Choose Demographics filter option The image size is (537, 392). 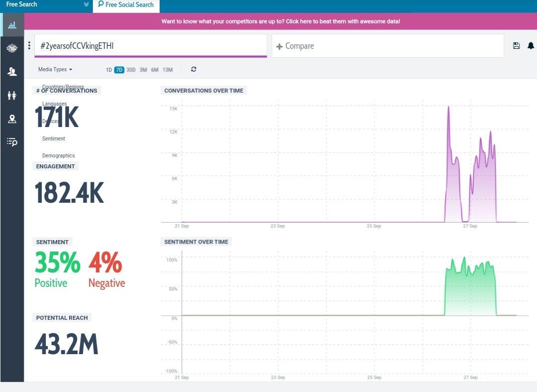[58, 155]
